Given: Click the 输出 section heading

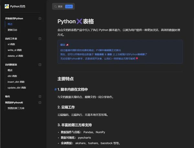Looking at the screenshot, I should 7,96.
